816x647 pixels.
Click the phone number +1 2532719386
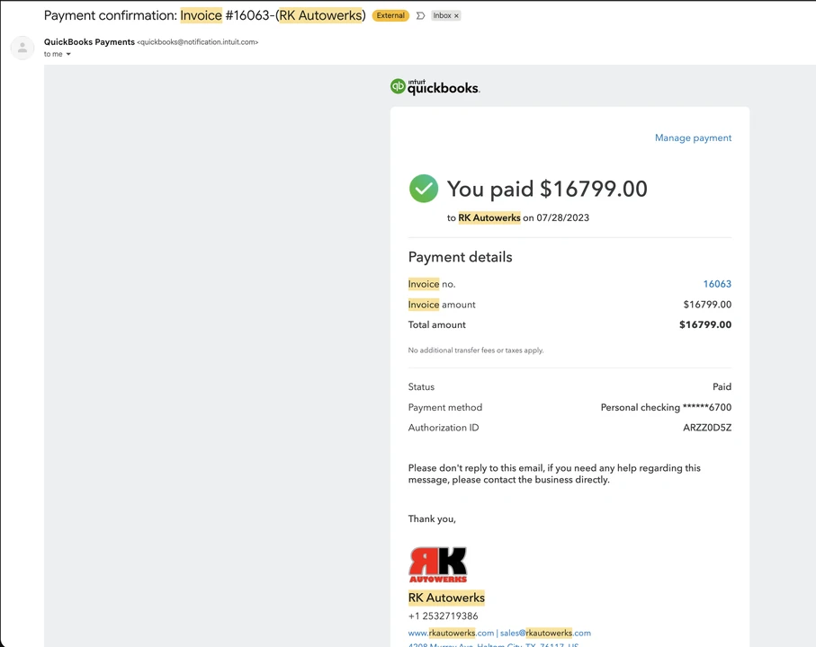(x=443, y=616)
